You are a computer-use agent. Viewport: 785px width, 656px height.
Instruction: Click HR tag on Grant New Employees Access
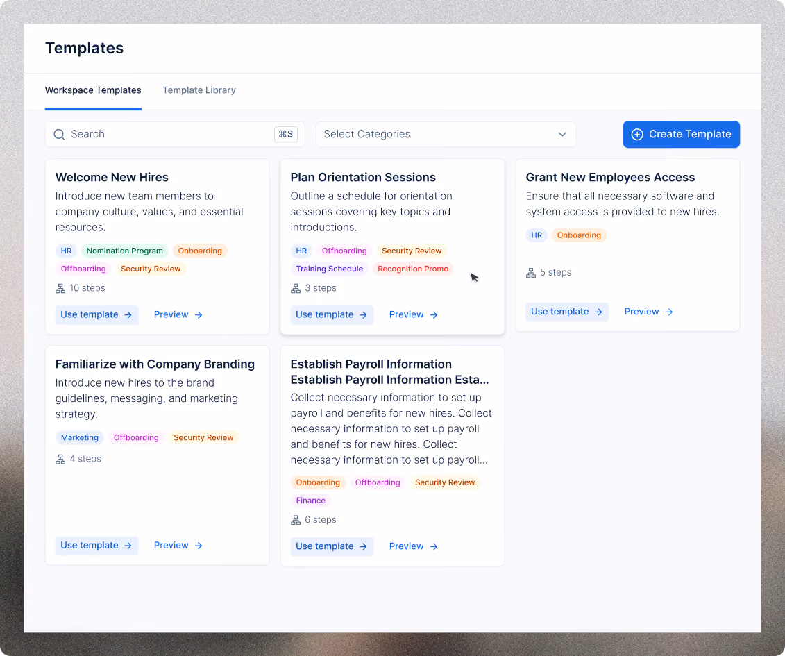[537, 235]
